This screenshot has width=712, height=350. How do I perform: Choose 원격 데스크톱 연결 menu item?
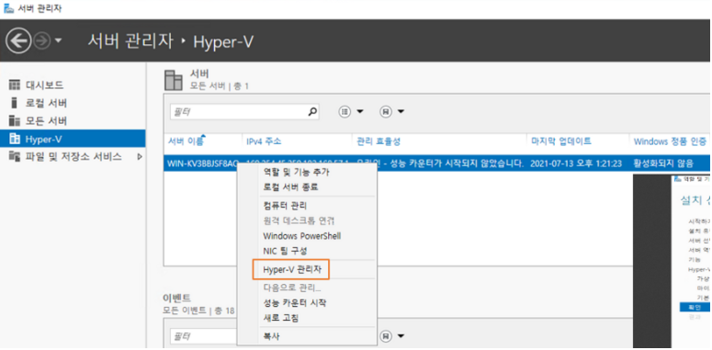(x=299, y=221)
